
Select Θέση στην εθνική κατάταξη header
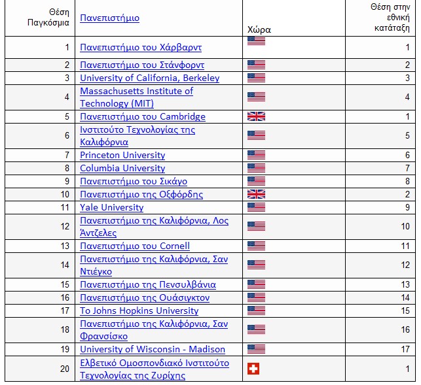tap(380, 18)
